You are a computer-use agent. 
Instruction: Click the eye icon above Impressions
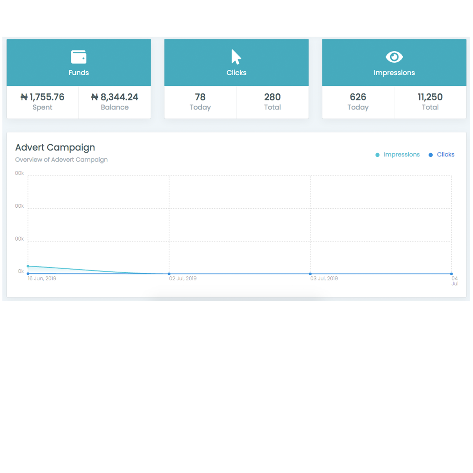click(394, 57)
